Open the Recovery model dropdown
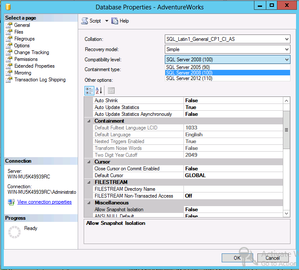 click(x=287, y=49)
